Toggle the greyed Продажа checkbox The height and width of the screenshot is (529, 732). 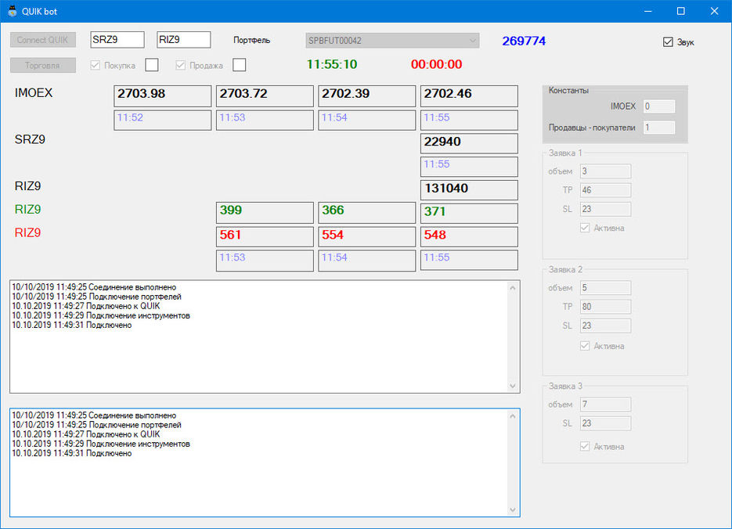click(x=181, y=65)
